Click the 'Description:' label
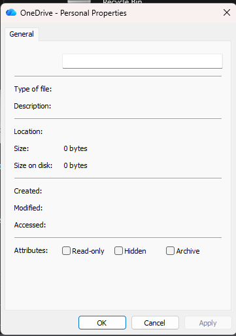Viewport: 236px width, 336px height. click(x=33, y=106)
